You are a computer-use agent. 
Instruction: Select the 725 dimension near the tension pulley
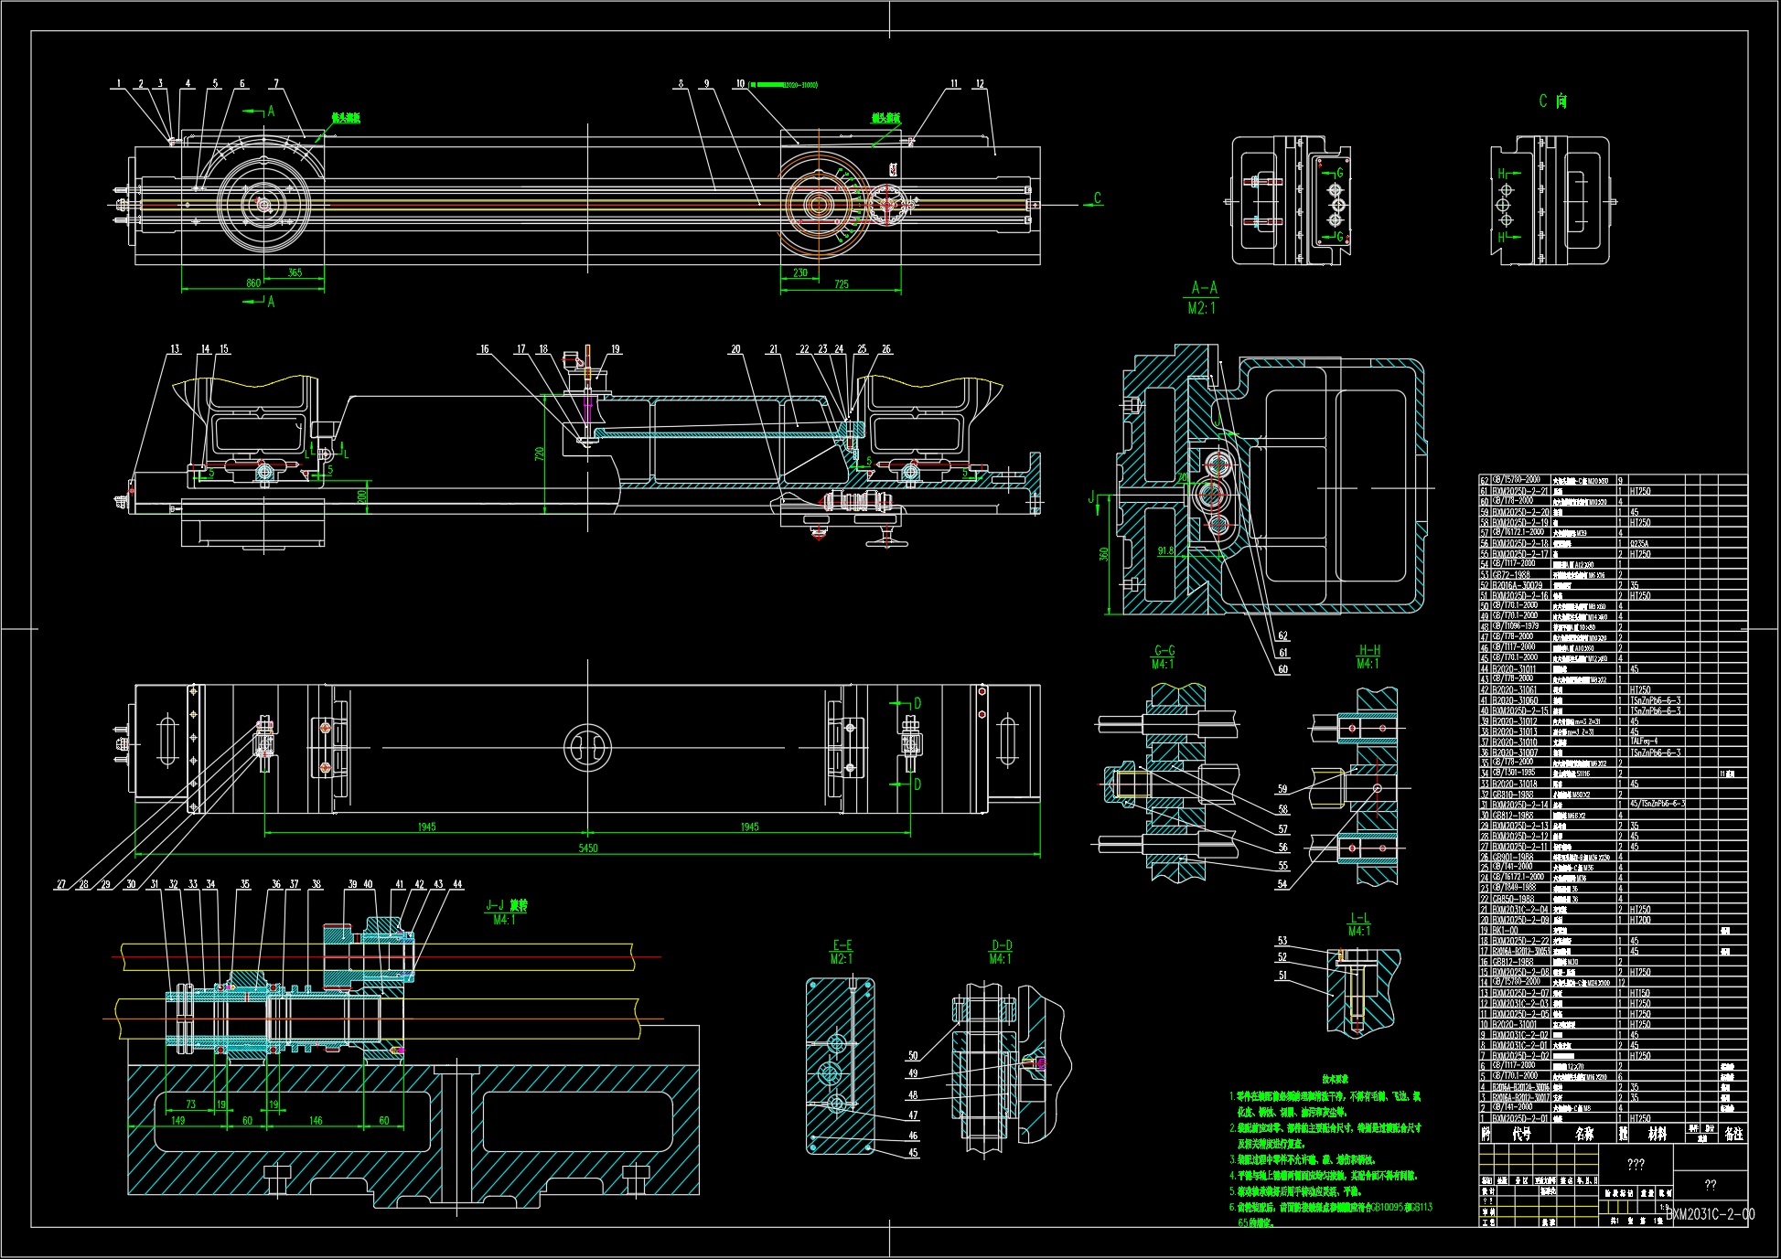tap(841, 285)
